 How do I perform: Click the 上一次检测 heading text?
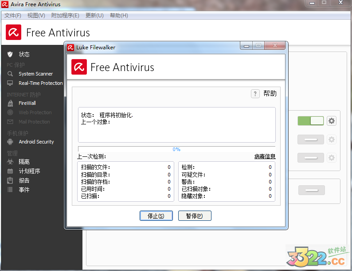tap(92, 156)
